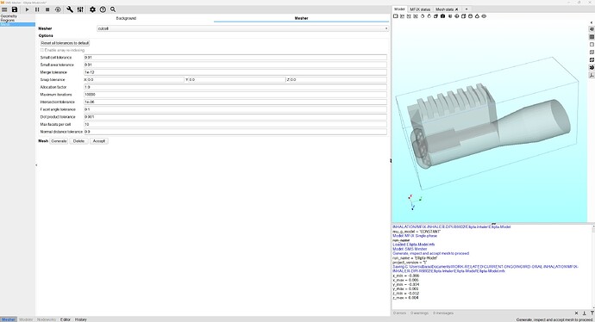Open the MFiX status tab
595x322 pixels.
[420, 9]
